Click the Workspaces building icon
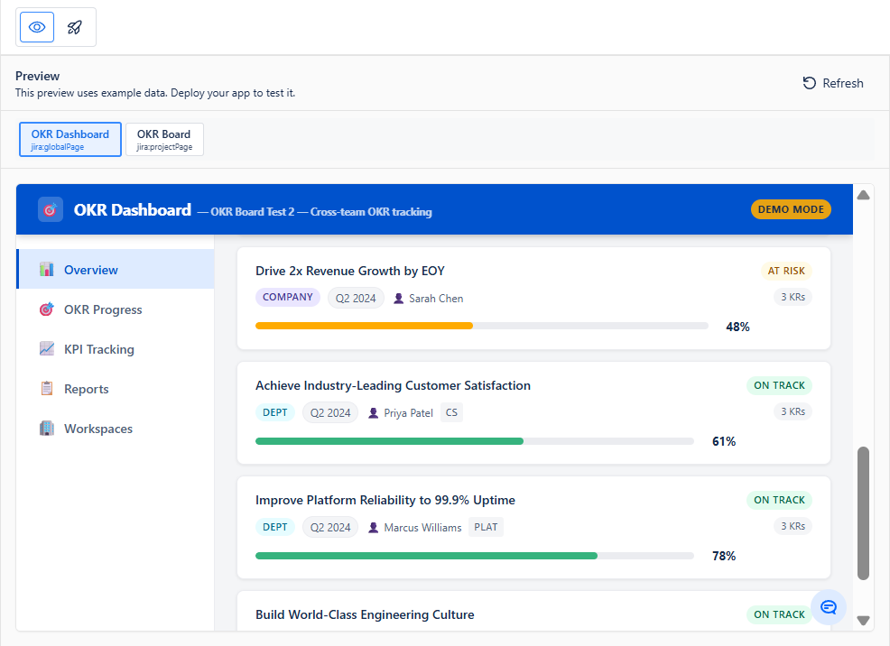Screen dimensions: 890x646 47,429
